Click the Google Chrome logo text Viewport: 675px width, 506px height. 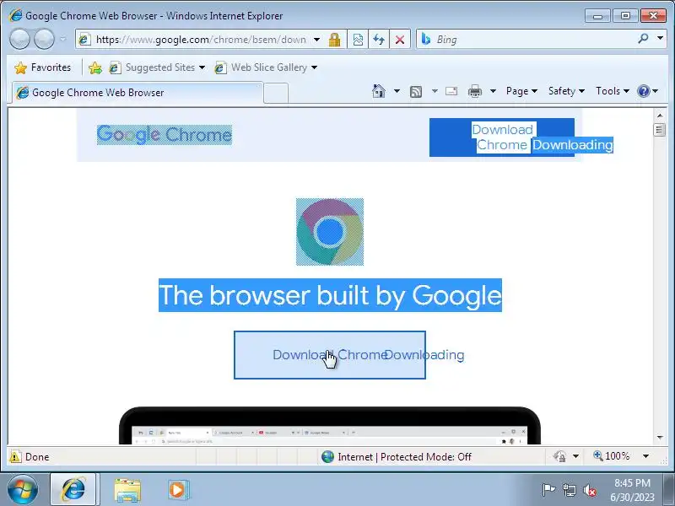point(165,135)
